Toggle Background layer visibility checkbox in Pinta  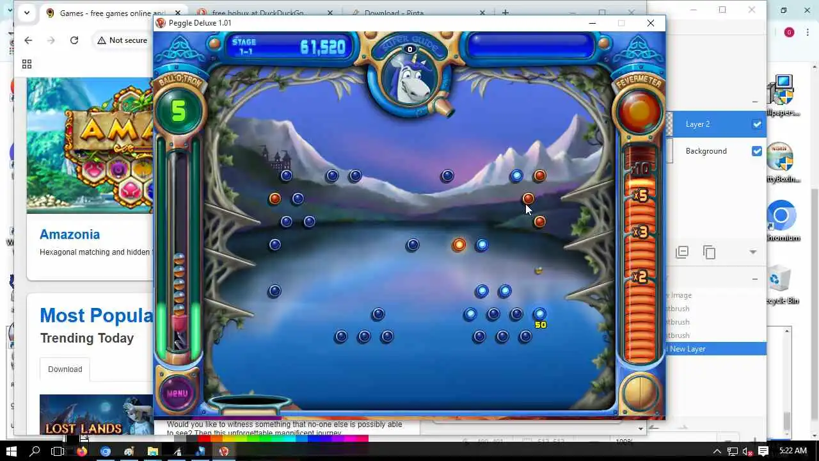[x=757, y=151]
